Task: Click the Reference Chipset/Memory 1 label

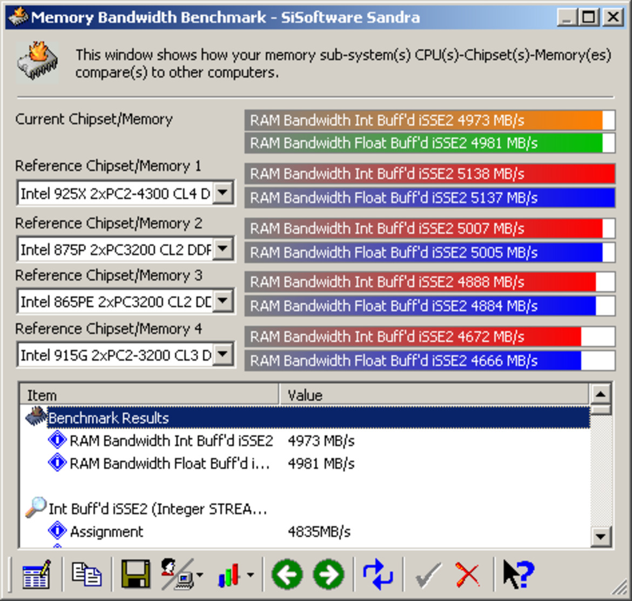Action: click(108, 166)
